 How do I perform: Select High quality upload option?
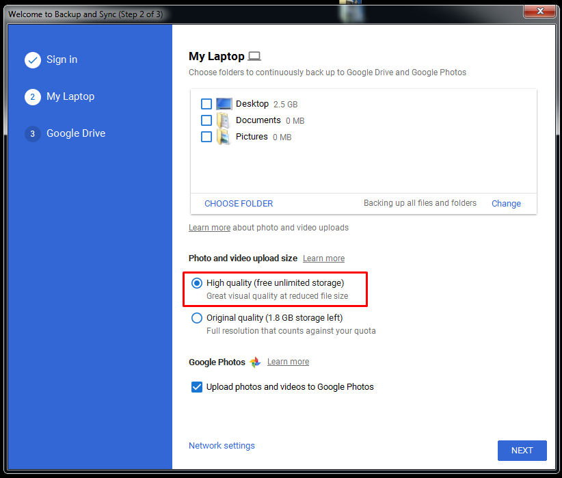click(197, 283)
